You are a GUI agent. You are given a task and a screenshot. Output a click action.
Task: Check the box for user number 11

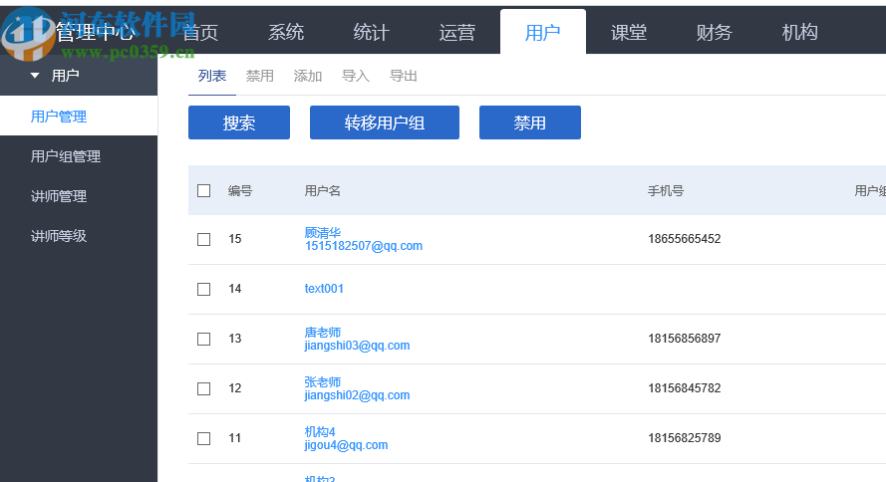click(x=204, y=438)
